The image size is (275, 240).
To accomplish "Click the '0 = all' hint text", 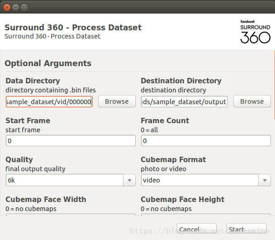I will tap(149, 130).
